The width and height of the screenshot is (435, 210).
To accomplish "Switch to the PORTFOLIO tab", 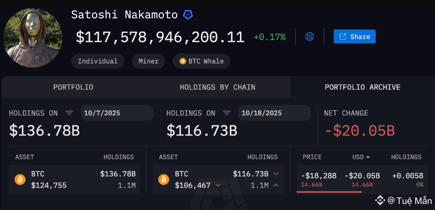I will pos(73,87).
